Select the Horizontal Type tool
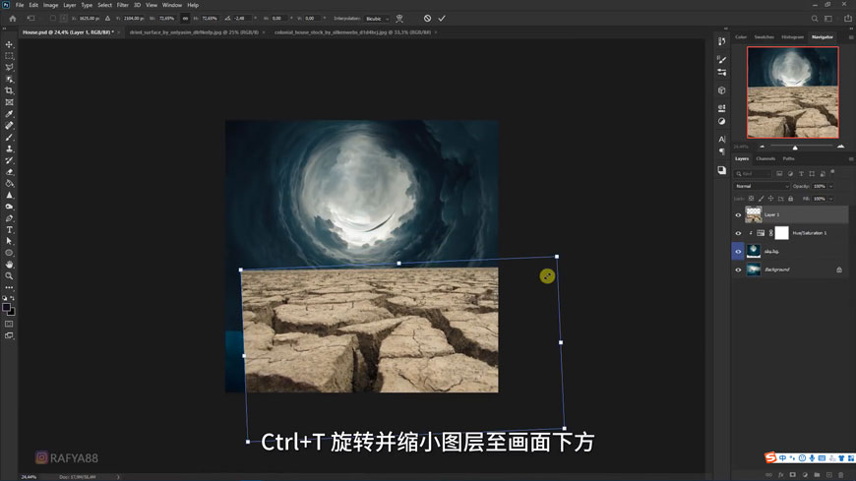This screenshot has height=481, width=856. [10, 230]
